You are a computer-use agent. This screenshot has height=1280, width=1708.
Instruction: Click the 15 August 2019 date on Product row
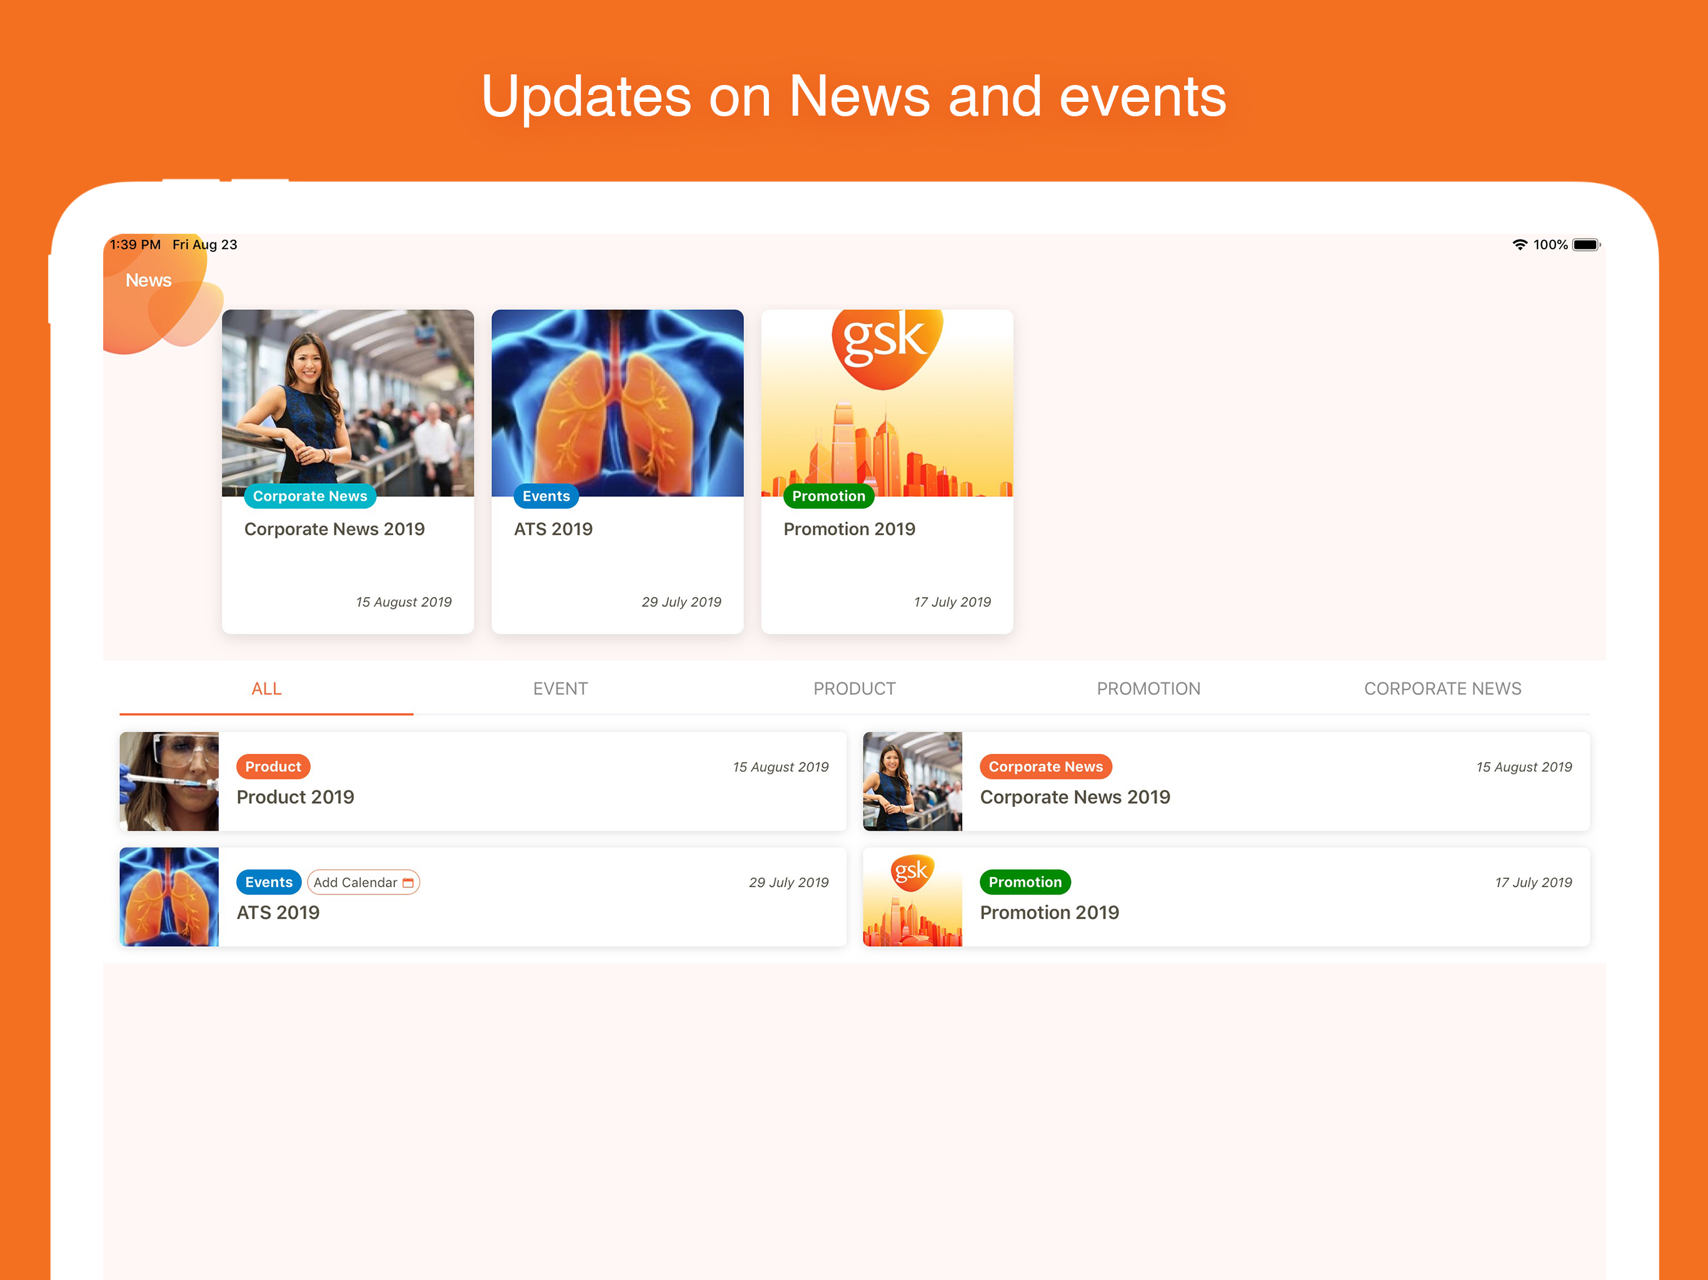781,767
